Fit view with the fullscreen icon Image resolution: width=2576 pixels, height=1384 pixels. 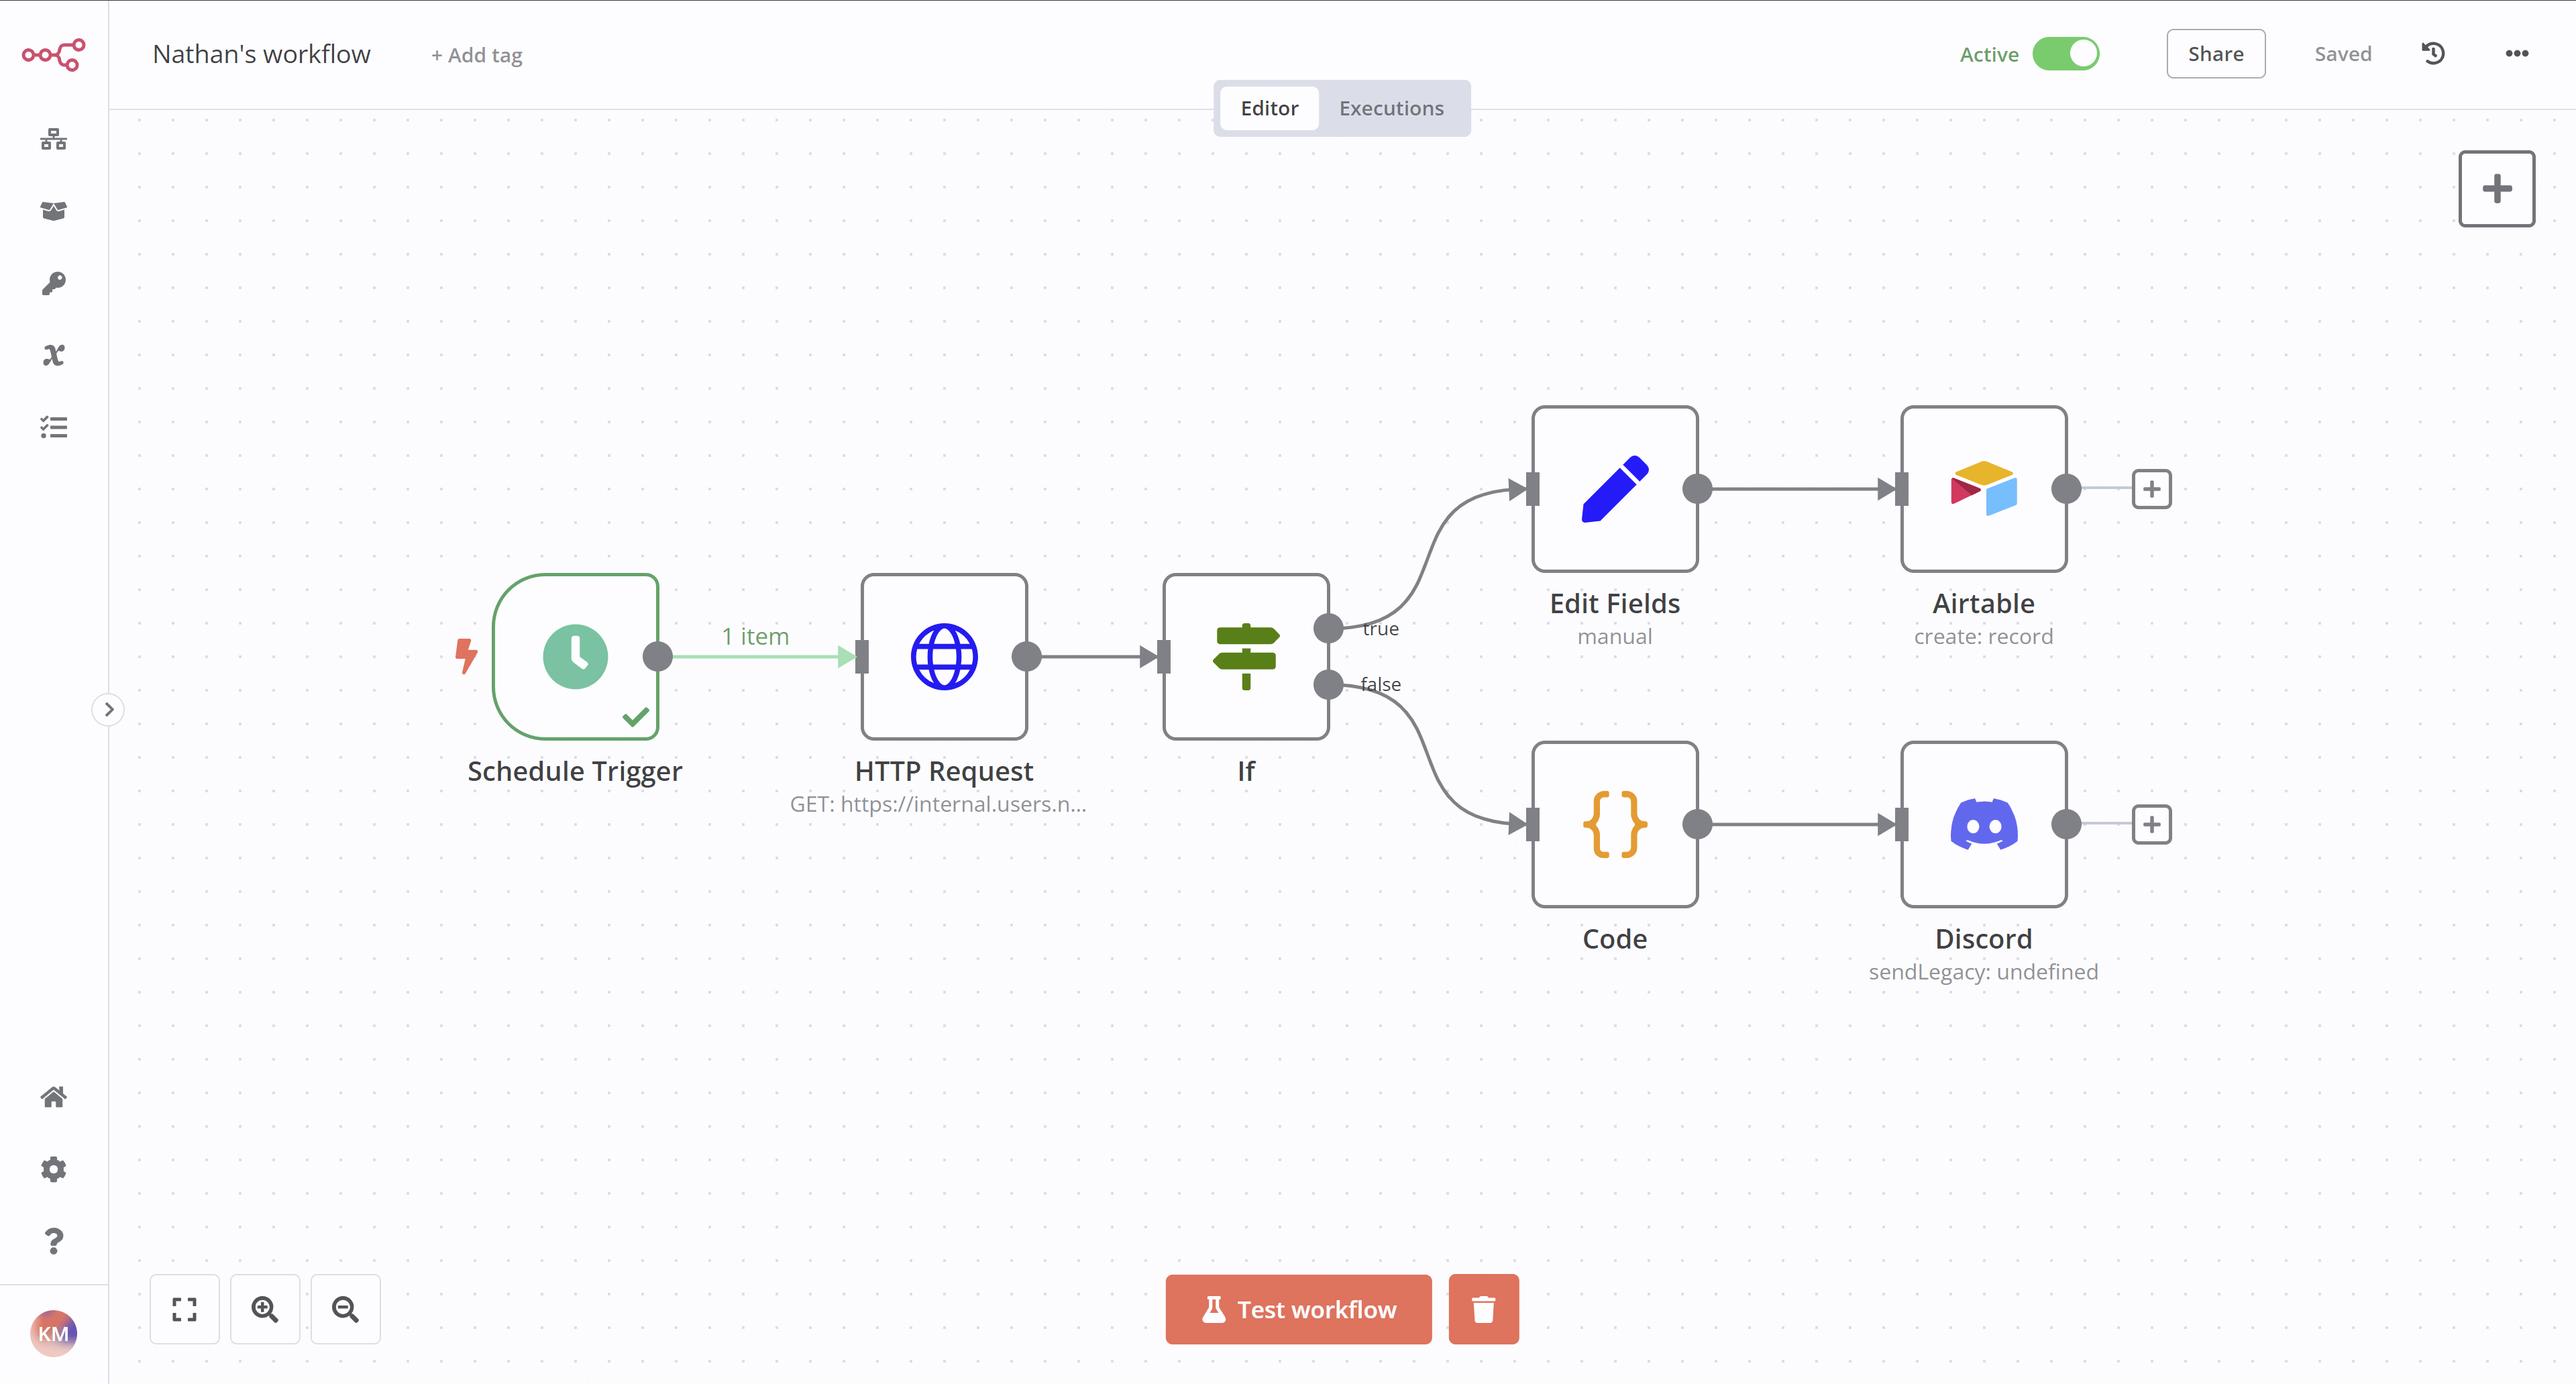click(x=184, y=1309)
